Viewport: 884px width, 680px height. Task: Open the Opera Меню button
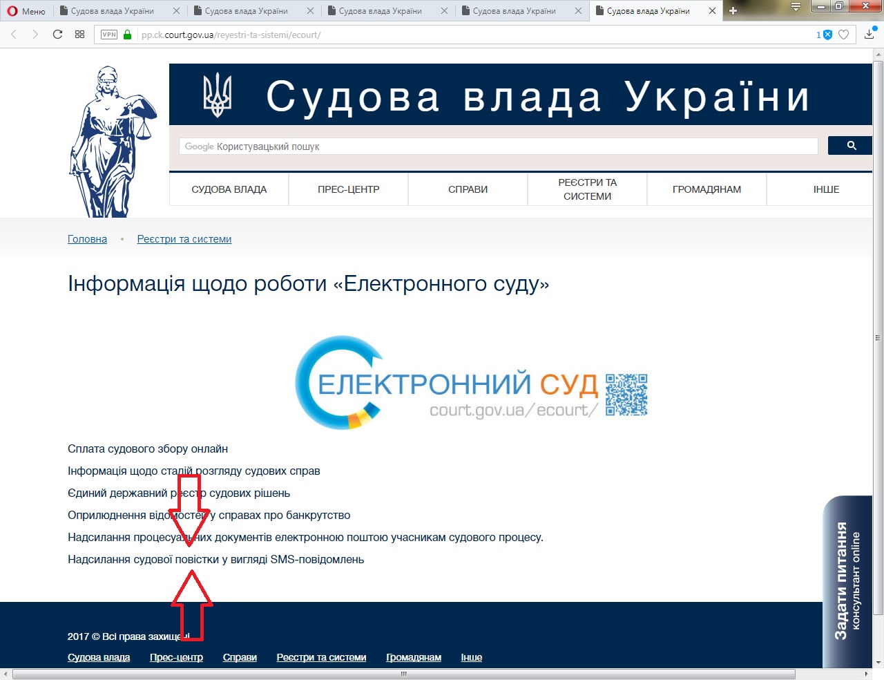(x=26, y=11)
